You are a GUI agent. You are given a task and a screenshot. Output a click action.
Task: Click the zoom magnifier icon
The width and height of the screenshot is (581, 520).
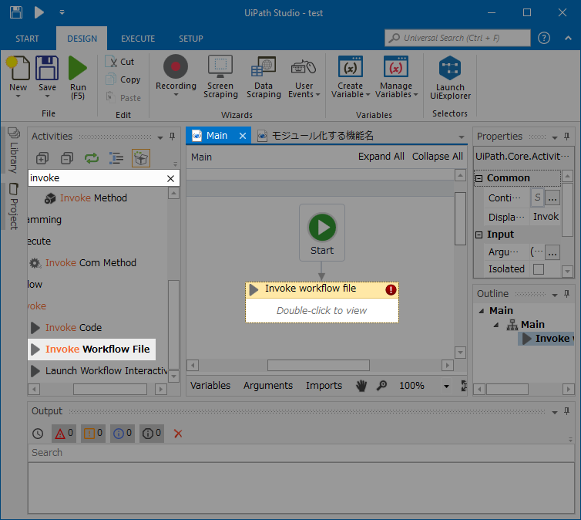click(381, 386)
